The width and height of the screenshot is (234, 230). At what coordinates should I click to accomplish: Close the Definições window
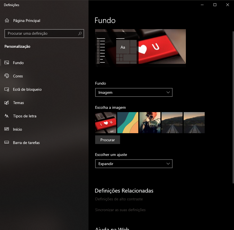click(228, 5)
